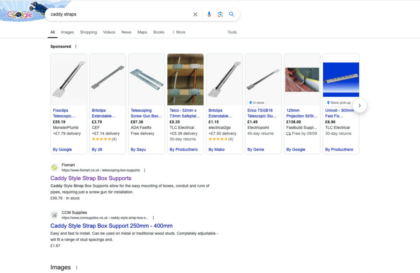This screenshot has width=420, height=273.
Task: Open Caddy Style Strap Box Supports result
Action: click(x=91, y=178)
